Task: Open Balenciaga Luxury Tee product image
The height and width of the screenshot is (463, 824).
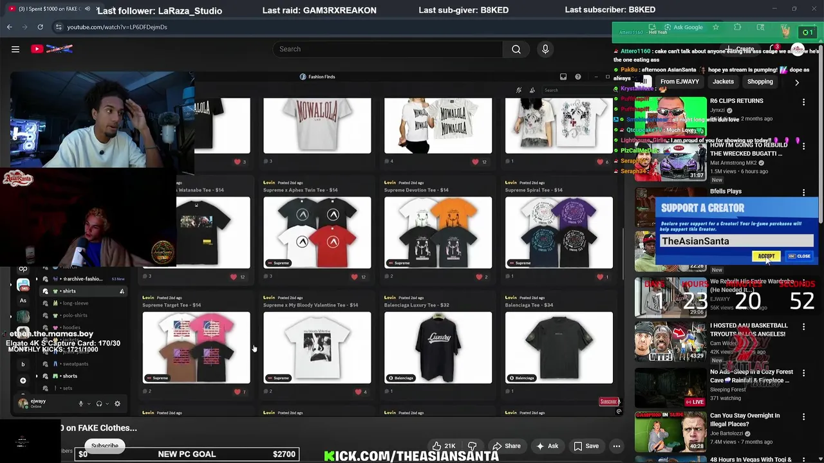Action: pos(438,347)
